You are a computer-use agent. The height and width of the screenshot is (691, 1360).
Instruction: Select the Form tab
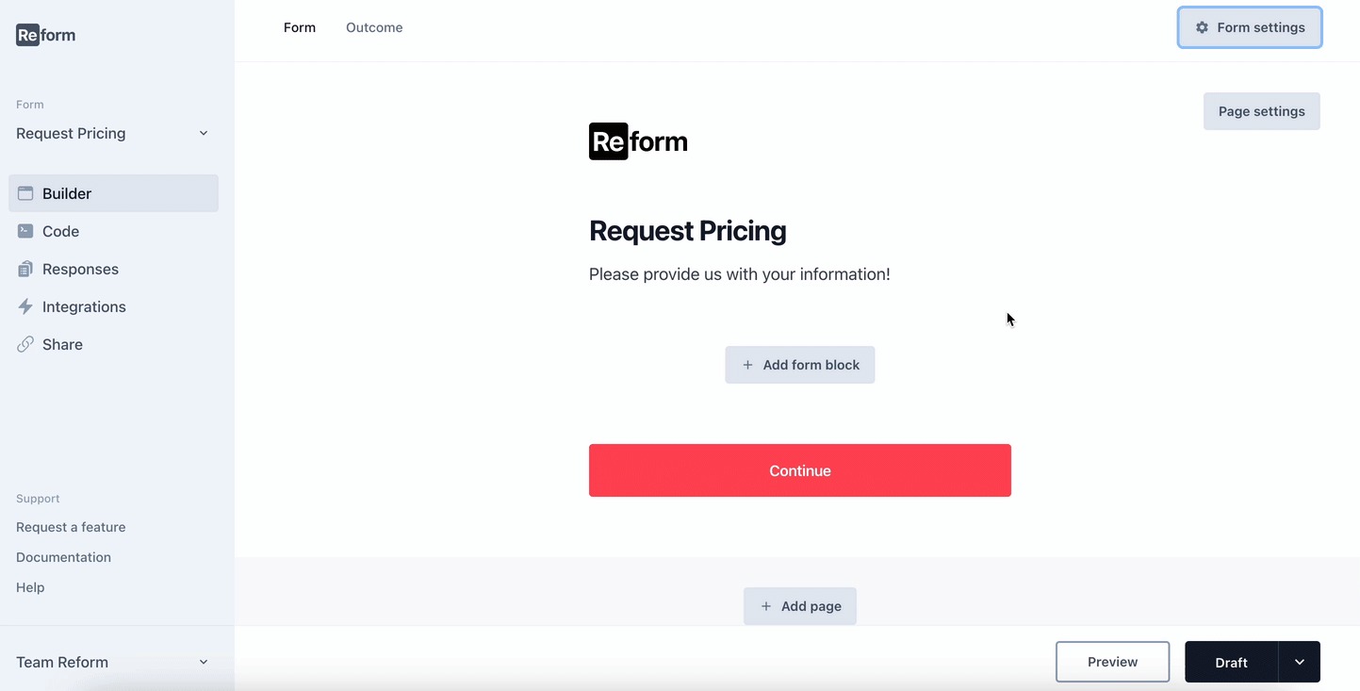pos(300,27)
